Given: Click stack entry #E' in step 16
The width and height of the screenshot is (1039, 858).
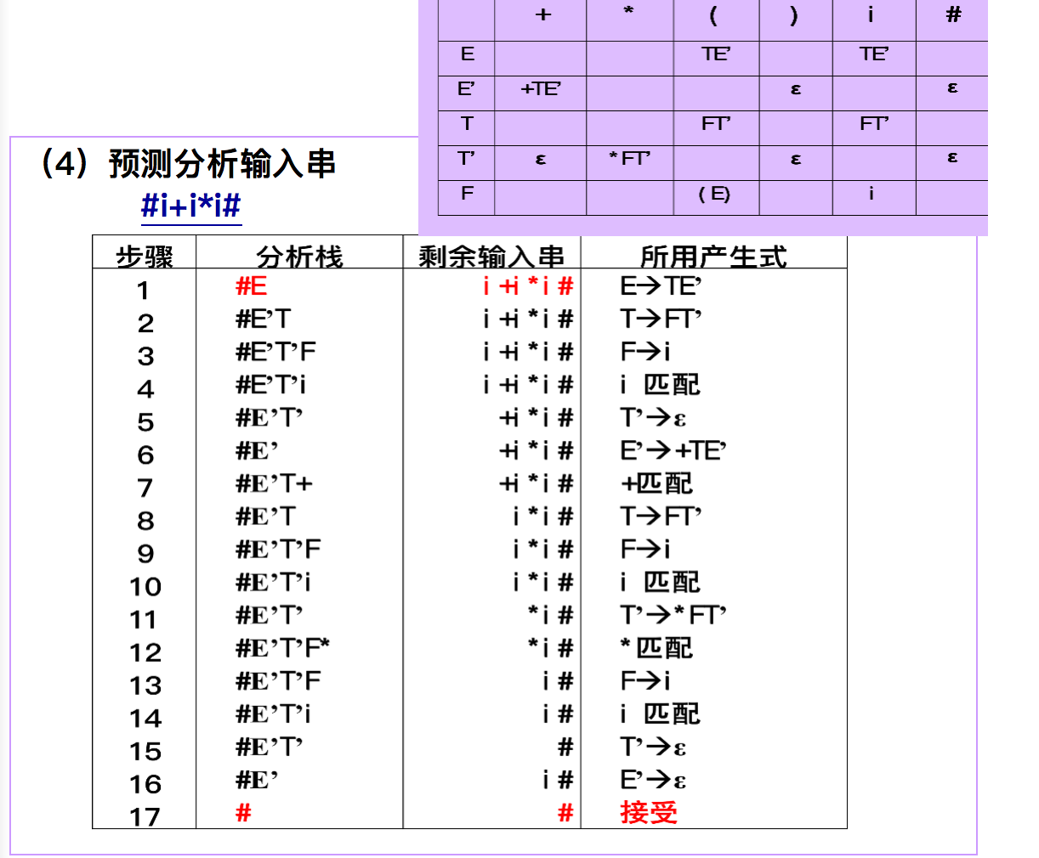Looking at the screenshot, I should pyautogui.click(x=257, y=780).
